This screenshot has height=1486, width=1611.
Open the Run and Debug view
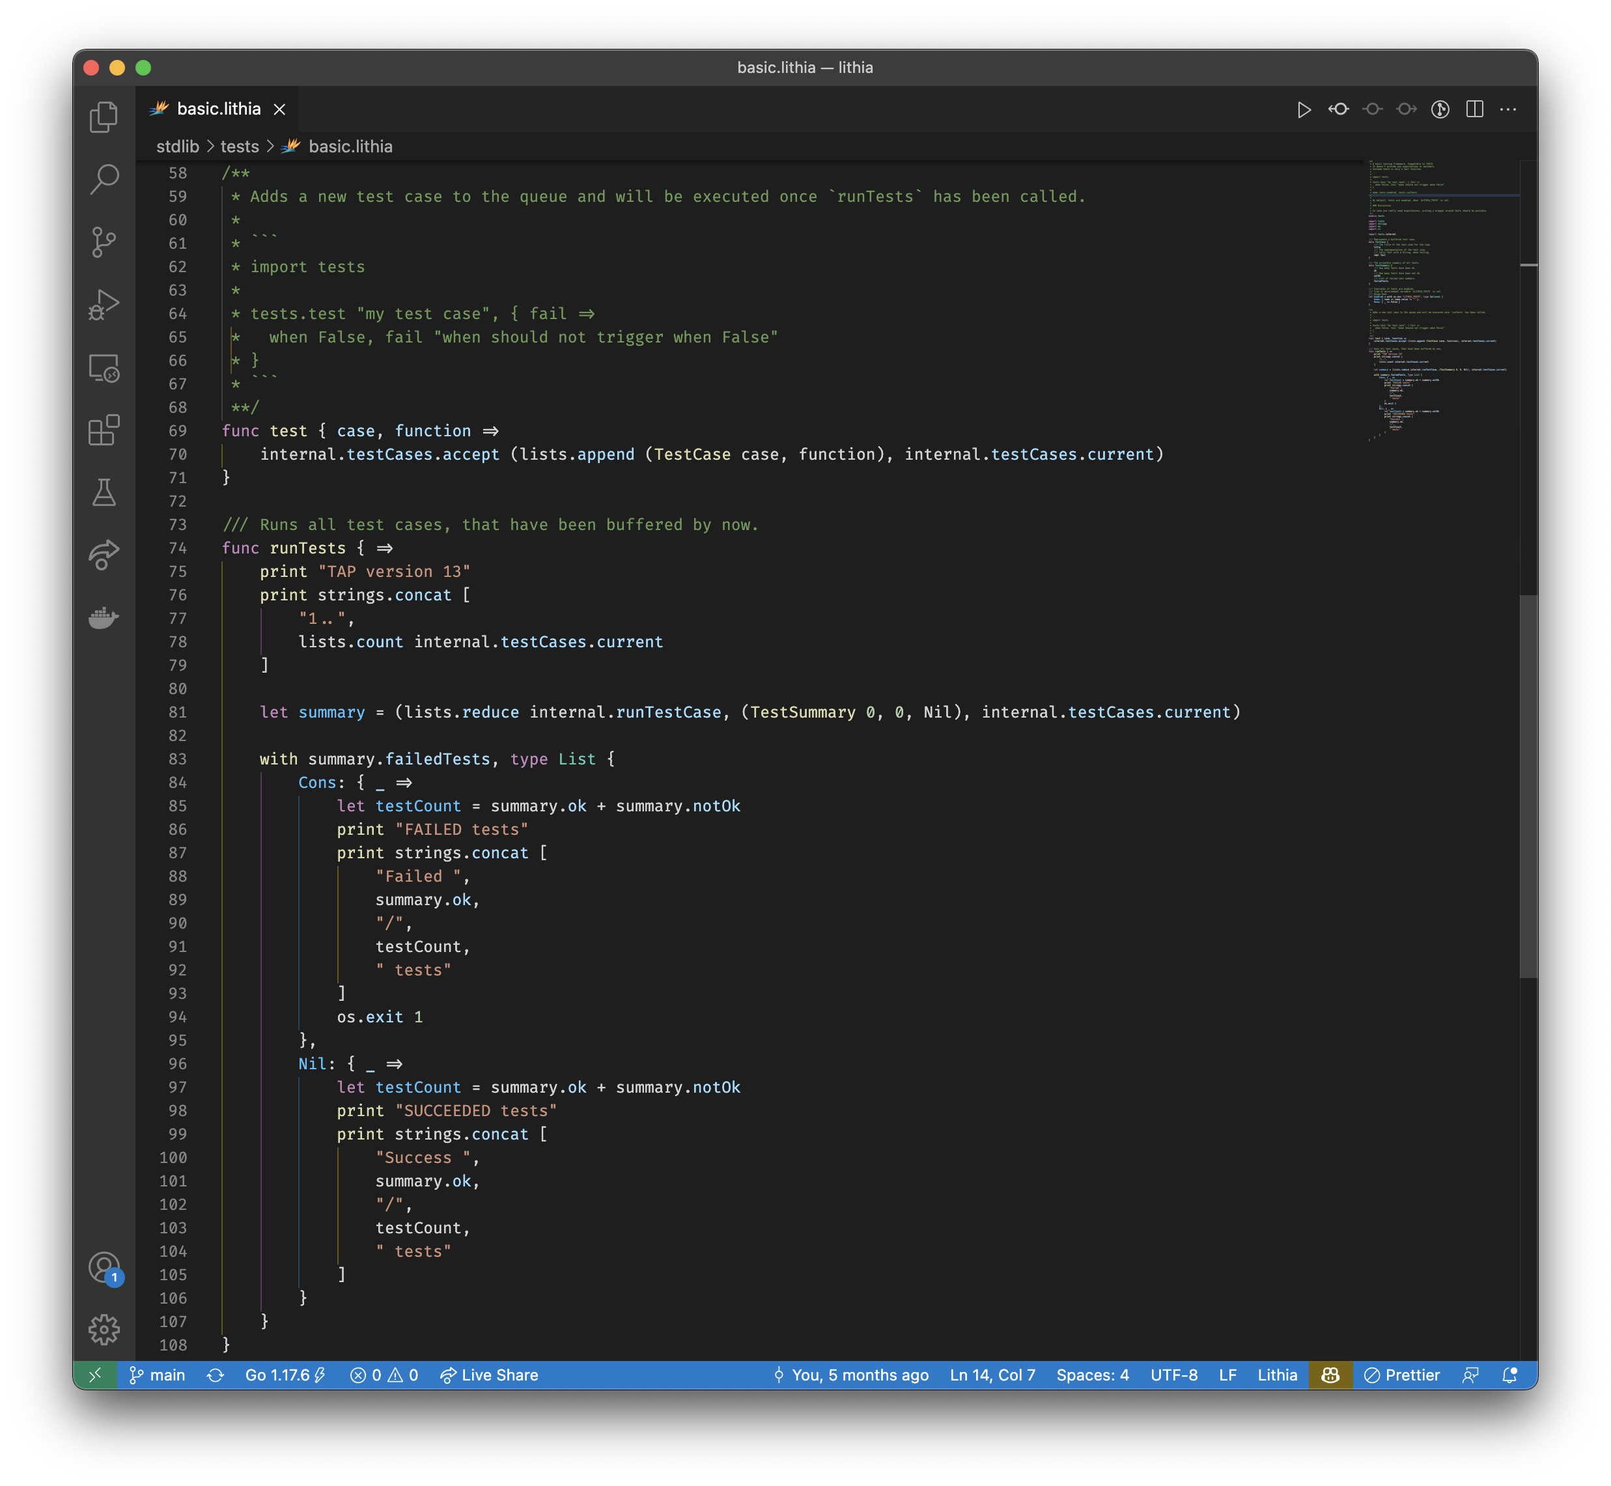point(104,304)
